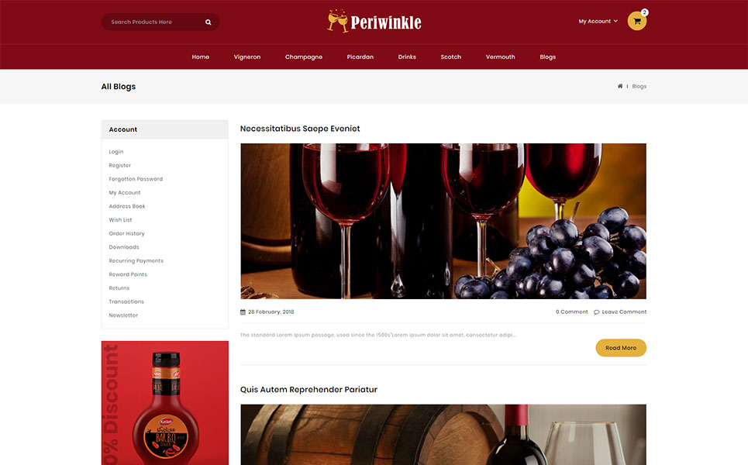748x465 pixels.
Task: Open the shopping cart icon
Action: (637, 21)
